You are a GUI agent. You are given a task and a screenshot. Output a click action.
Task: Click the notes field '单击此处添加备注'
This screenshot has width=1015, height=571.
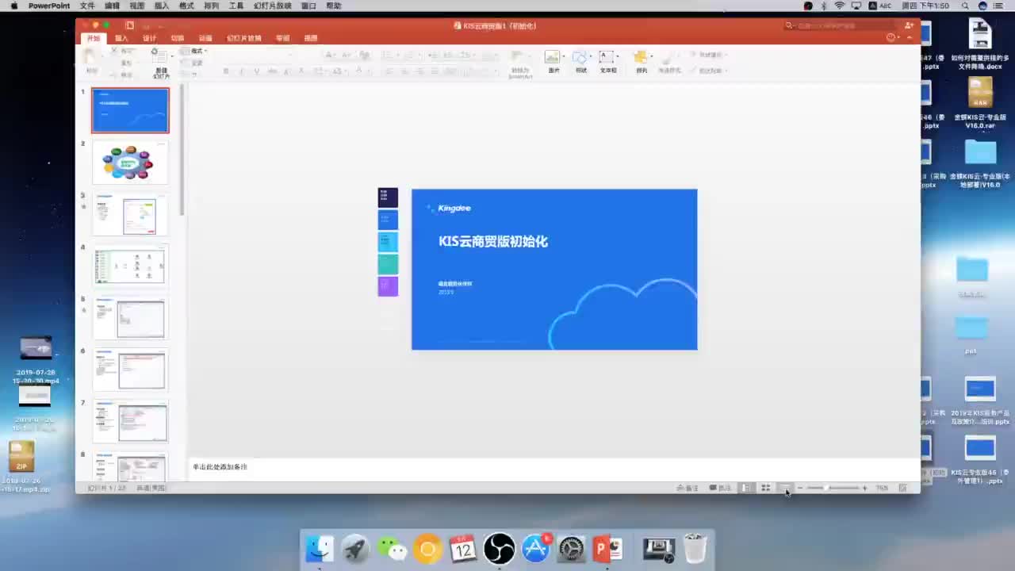point(220,467)
